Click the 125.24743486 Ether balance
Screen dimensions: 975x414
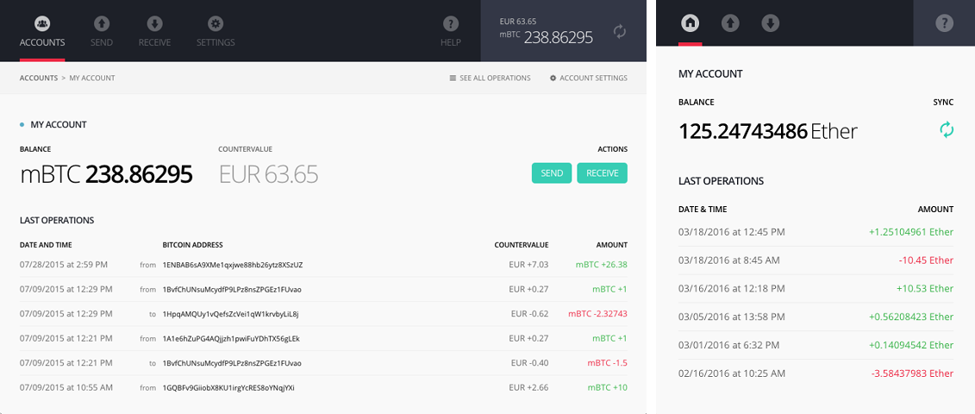pos(768,131)
